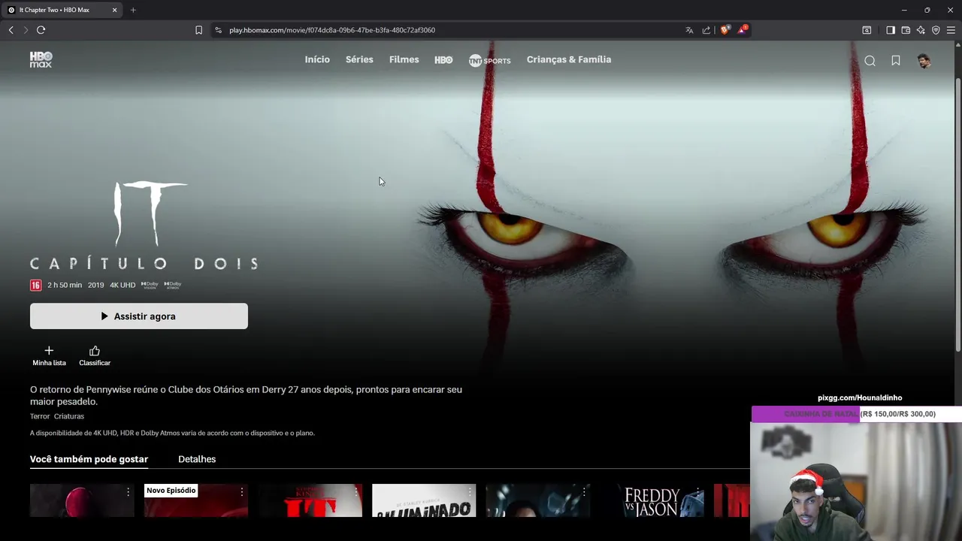Open a new browser tab
The image size is (962, 541).
(x=133, y=10)
